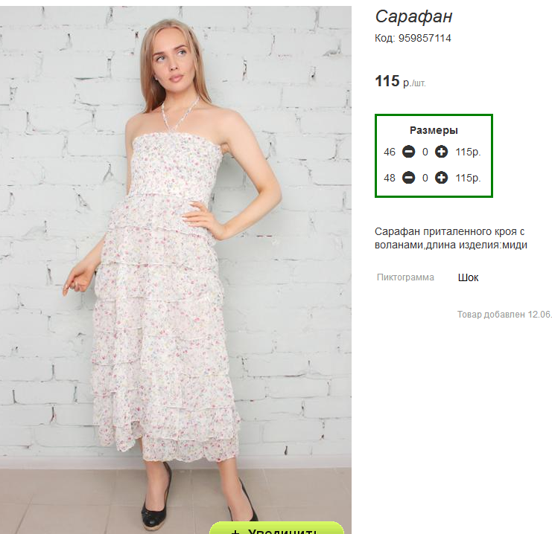Click the quantity value for size 48
The image size is (552, 534).
pos(425,178)
